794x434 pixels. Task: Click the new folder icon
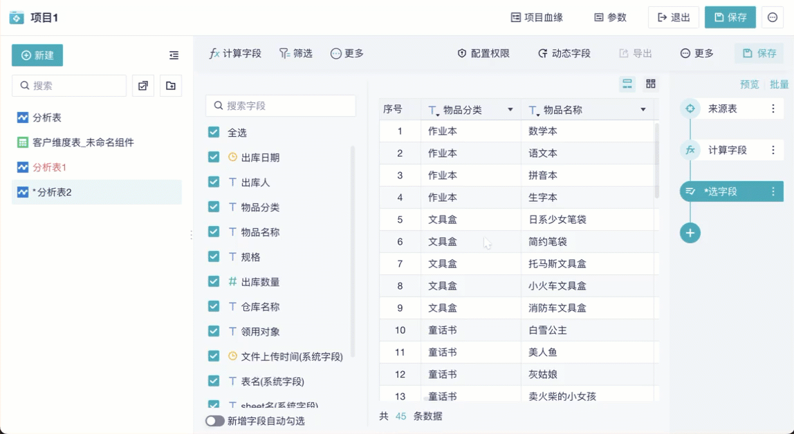pos(171,86)
